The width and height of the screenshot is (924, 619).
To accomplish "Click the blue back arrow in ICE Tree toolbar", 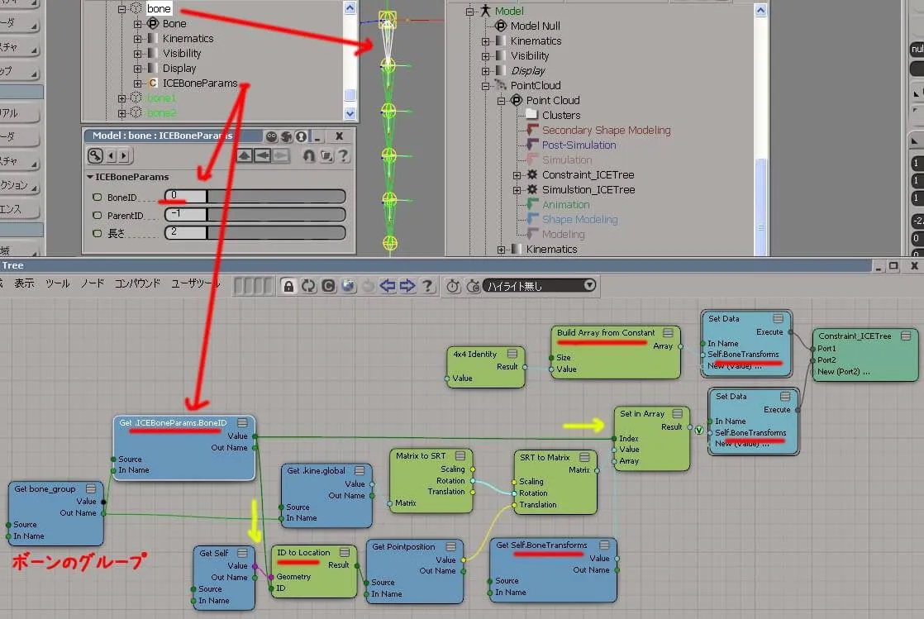I will (388, 287).
